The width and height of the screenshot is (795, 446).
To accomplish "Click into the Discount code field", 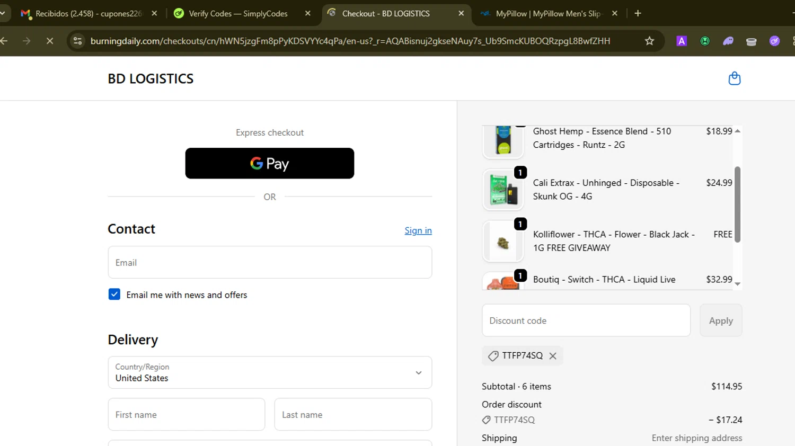I will click(586, 320).
